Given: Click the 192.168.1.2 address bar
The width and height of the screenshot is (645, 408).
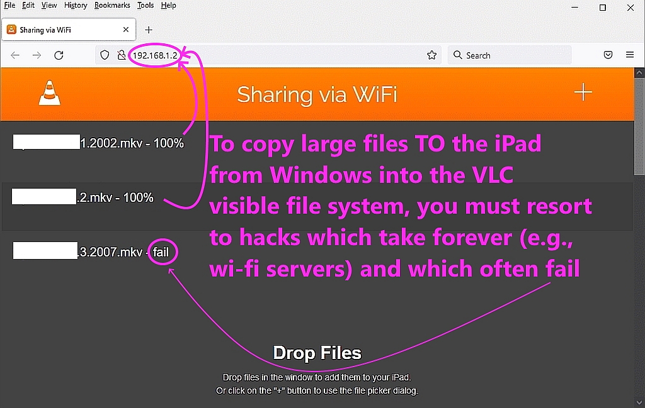Looking at the screenshot, I should point(268,55).
